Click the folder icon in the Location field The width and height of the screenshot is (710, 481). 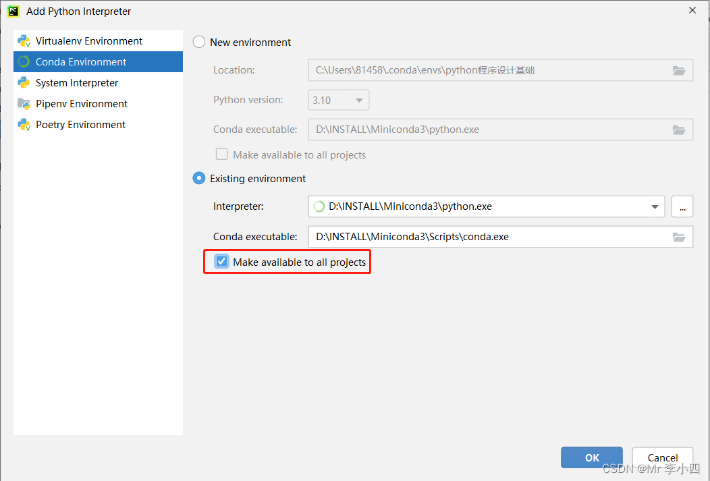click(679, 70)
